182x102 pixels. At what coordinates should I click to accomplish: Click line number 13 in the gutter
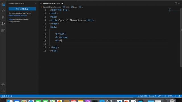tap(45, 51)
